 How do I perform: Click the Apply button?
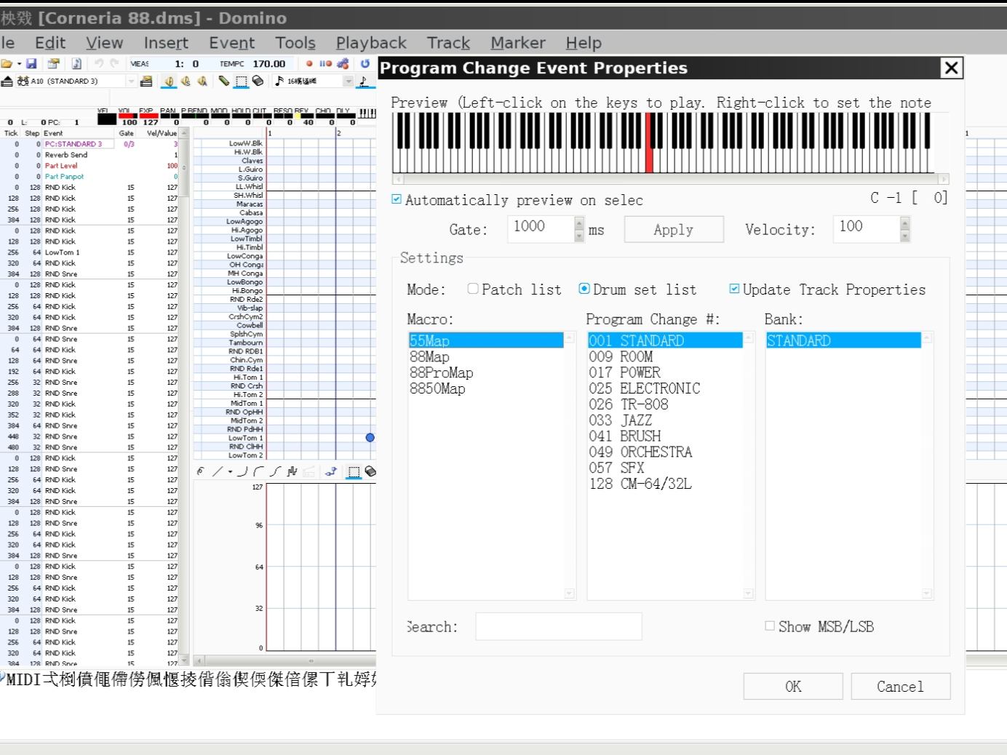674,230
